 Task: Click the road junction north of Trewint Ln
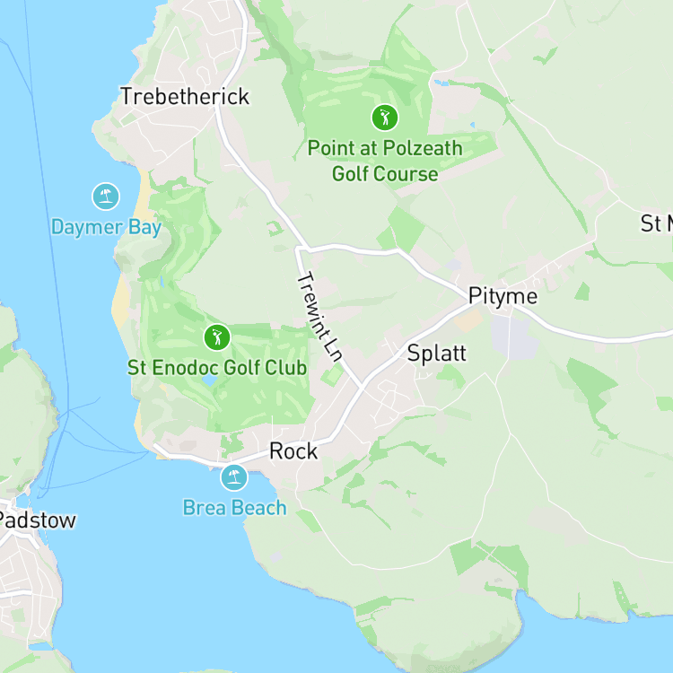(302, 249)
